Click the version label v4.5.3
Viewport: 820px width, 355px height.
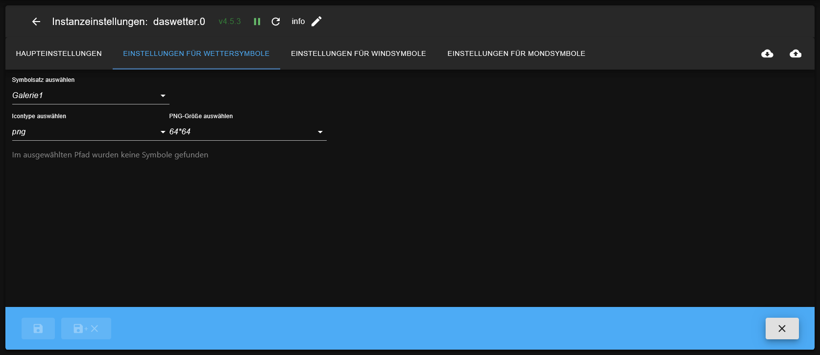tap(230, 22)
